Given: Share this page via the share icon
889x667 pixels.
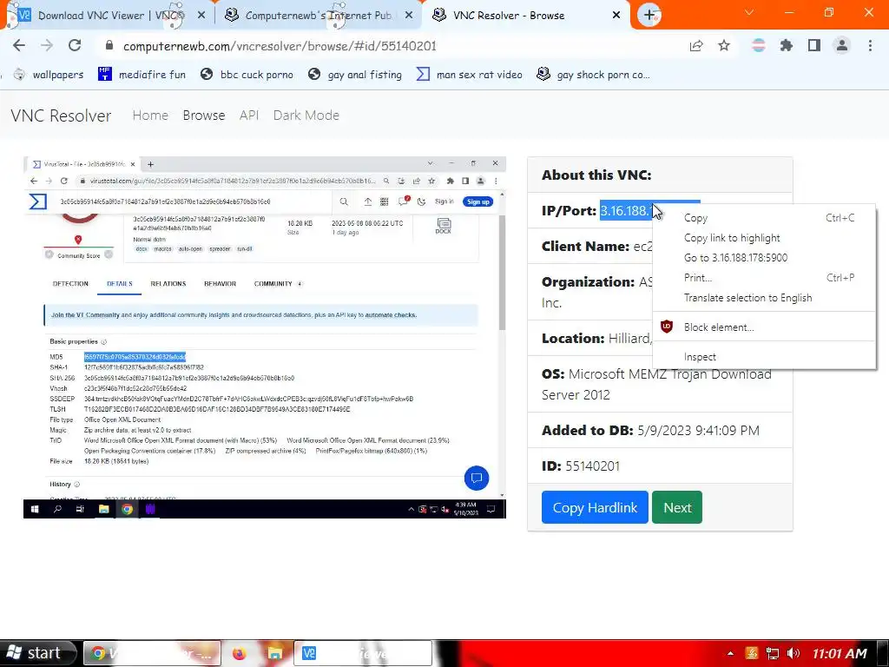Looking at the screenshot, I should (696, 46).
